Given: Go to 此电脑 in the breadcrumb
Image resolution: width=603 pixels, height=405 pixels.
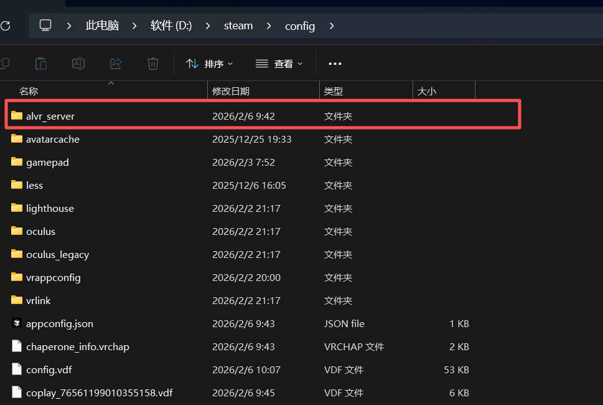Looking at the screenshot, I should (x=102, y=26).
